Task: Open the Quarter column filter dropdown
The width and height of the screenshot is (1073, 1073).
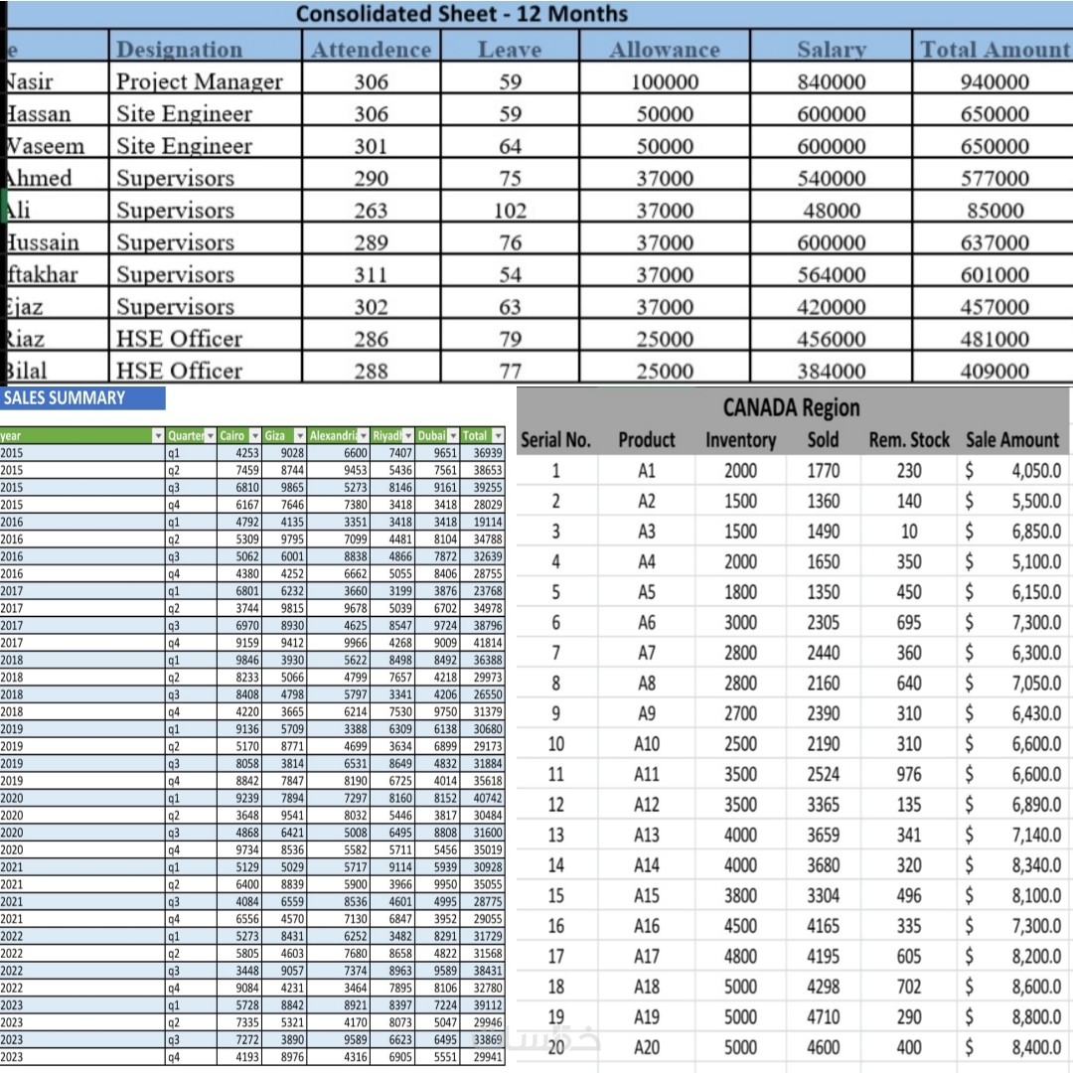Action: tap(210, 436)
